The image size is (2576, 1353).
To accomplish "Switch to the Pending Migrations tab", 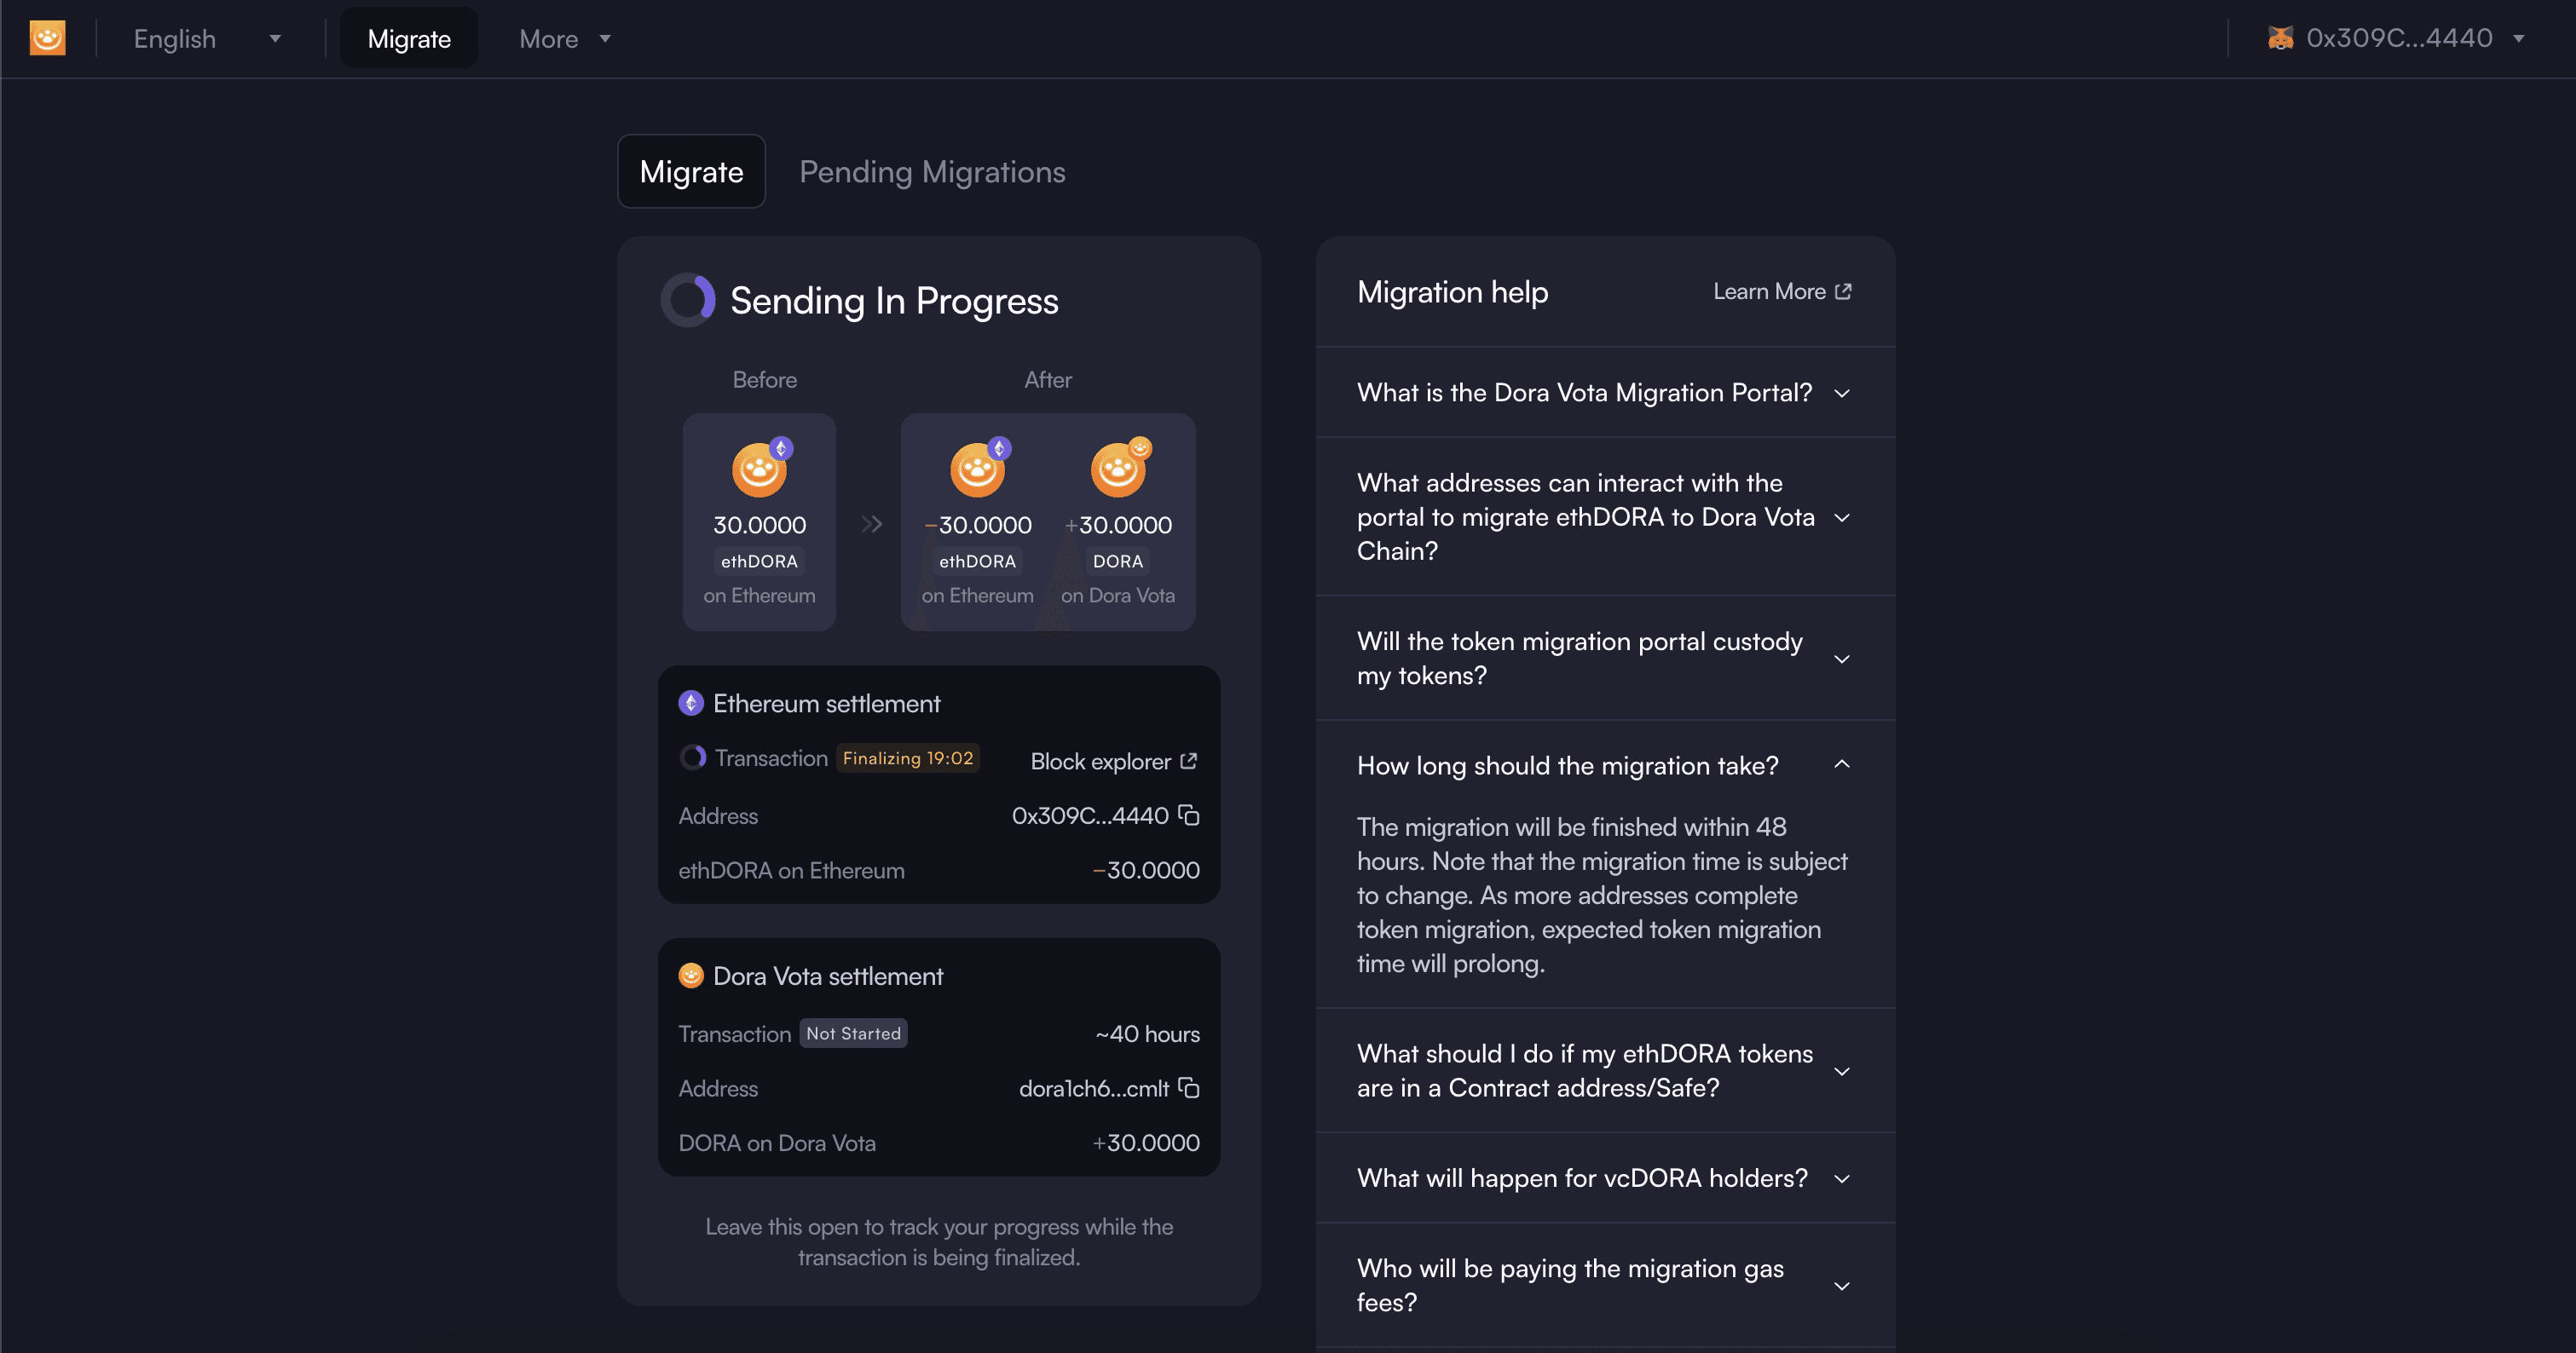I will (x=932, y=172).
